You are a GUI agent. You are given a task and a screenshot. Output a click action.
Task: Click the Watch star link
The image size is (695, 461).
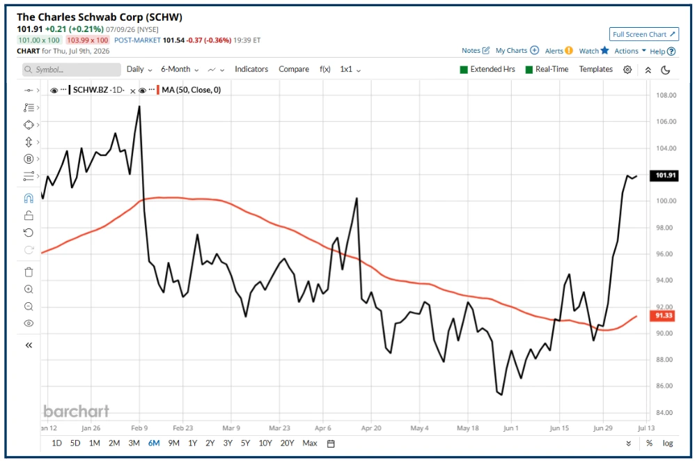pyautogui.click(x=594, y=51)
